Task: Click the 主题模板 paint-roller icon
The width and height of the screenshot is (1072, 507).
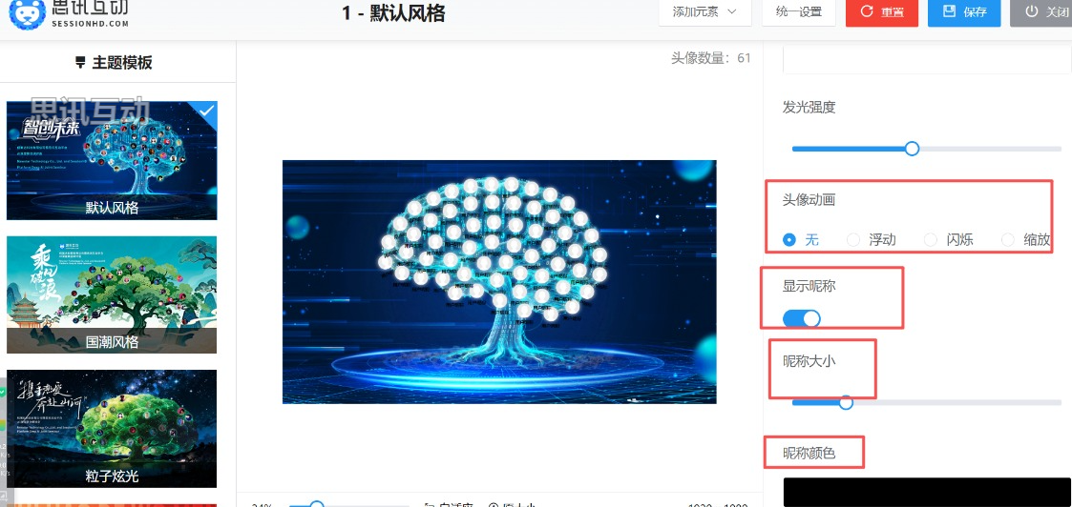Action: (x=81, y=63)
